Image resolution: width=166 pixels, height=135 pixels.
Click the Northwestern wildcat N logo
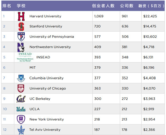21,47
